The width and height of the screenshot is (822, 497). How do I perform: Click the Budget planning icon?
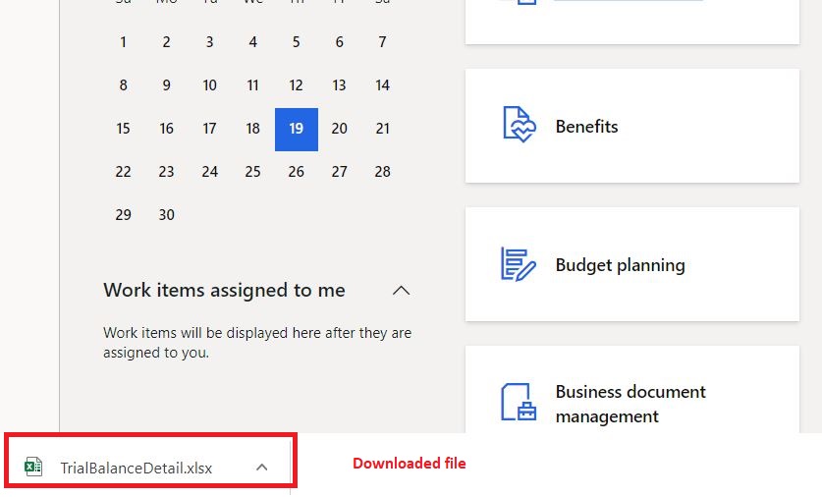pyautogui.click(x=519, y=264)
